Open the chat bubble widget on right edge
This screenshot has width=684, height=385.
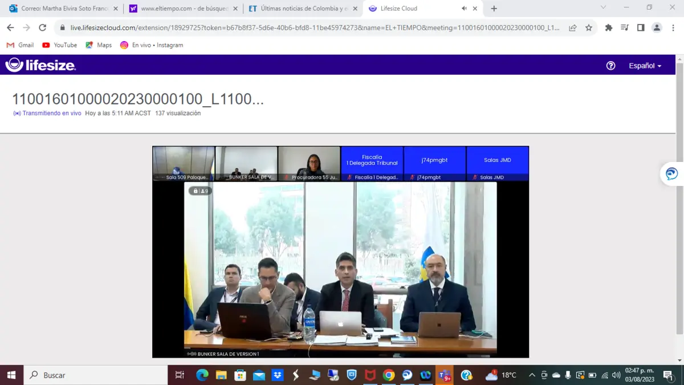pyautogui.click(x=672, y=174)
